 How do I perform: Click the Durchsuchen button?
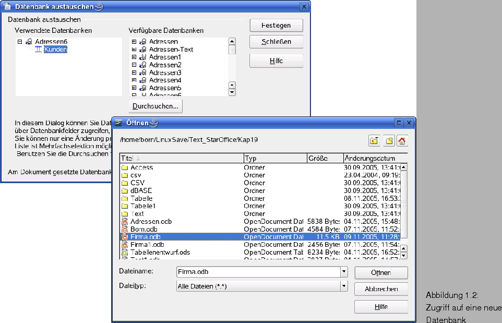click(x=155, y=106)
